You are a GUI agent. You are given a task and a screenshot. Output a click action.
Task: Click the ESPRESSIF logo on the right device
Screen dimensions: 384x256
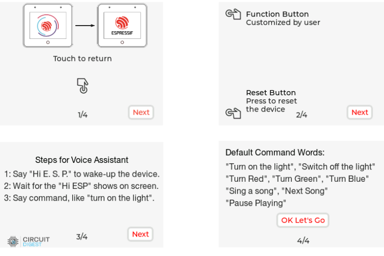click(121, 25)
